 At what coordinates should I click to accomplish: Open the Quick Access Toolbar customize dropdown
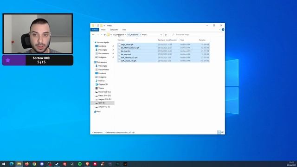coord(104,26)
